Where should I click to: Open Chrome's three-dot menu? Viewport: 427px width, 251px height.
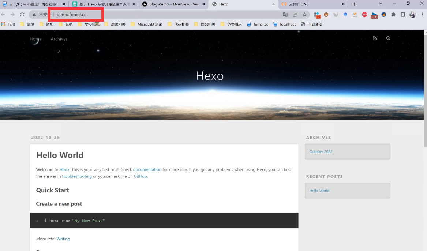click(422, 15)
